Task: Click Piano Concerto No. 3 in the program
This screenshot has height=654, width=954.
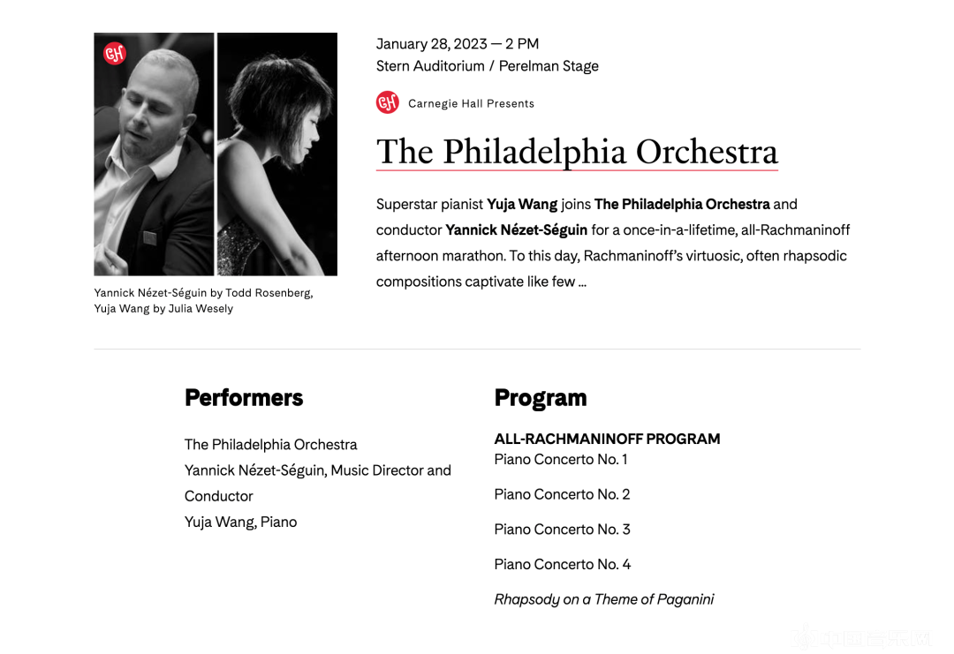Action: click(x=562, y=530)
